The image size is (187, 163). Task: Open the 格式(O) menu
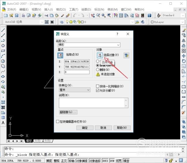[61, 10]
